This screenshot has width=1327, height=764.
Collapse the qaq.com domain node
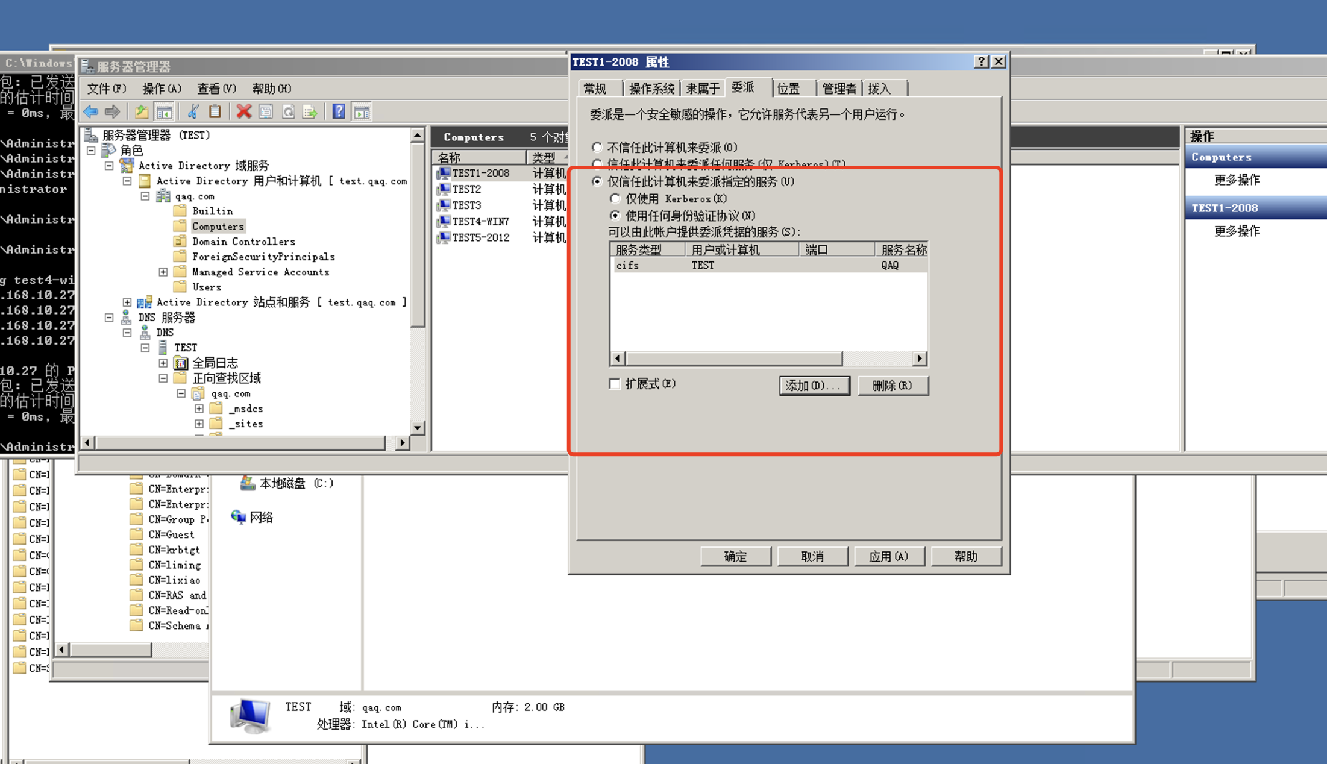point(145,196)
